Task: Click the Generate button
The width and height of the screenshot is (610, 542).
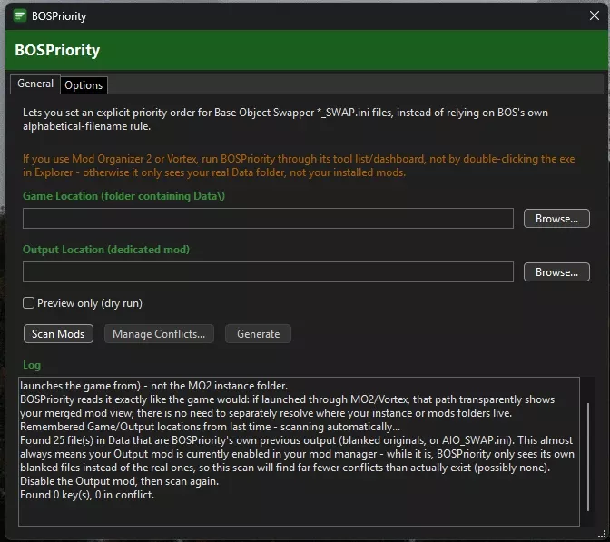Action: (x=259, y=334)
